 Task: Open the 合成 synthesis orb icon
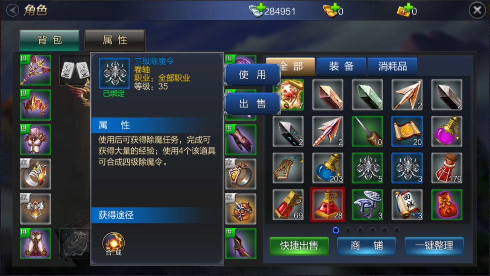click(114, 244)
